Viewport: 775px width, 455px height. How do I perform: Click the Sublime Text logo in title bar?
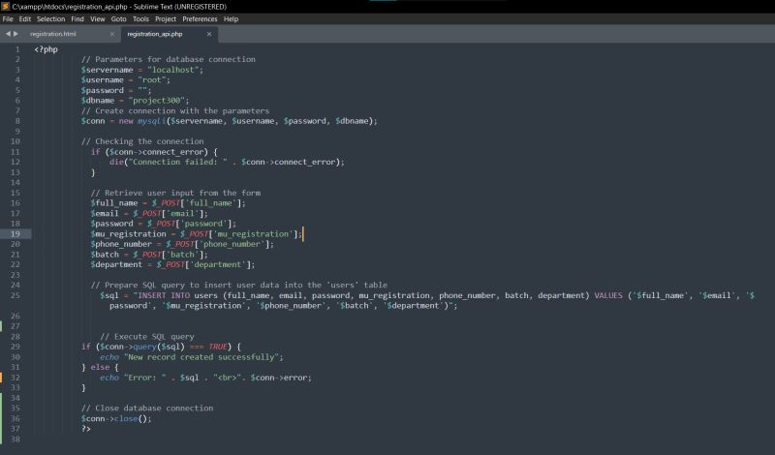point(6,7)
